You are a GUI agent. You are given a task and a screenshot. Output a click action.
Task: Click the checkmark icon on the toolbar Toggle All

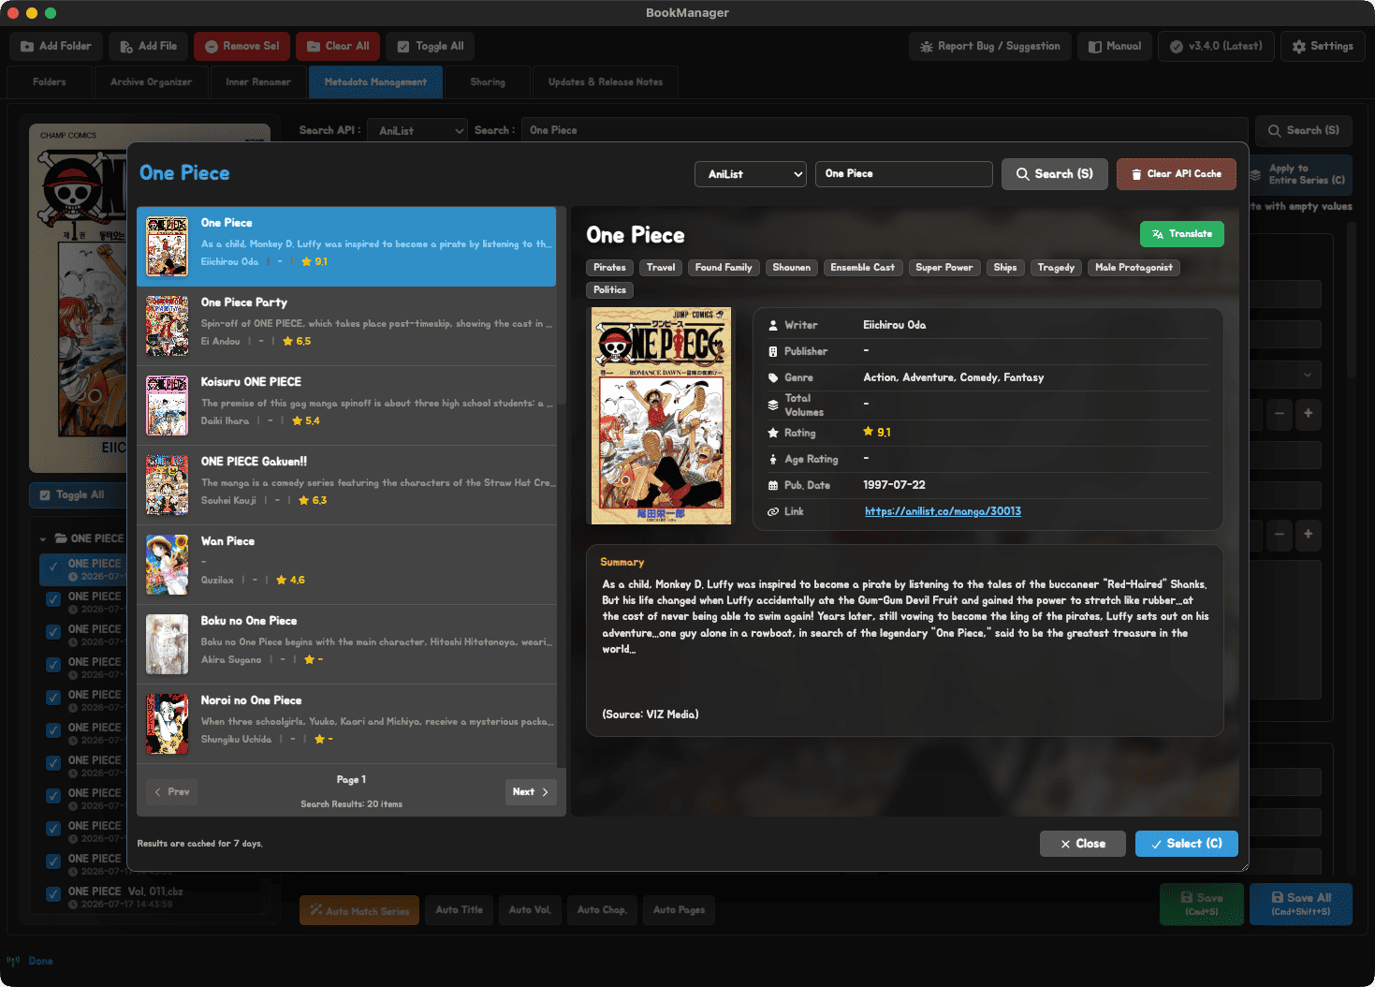(x=403, y=47)
